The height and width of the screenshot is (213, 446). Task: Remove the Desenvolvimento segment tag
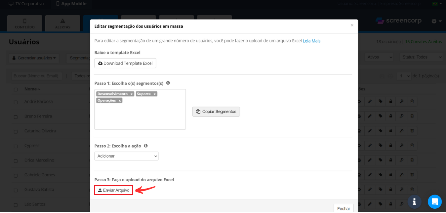pos(132,94)
